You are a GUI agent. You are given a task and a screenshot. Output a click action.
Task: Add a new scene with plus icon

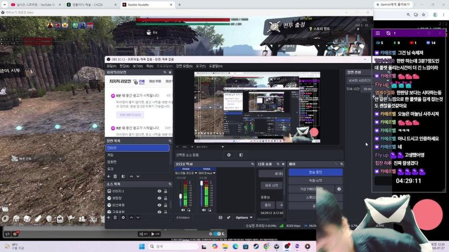coord(108,176)
